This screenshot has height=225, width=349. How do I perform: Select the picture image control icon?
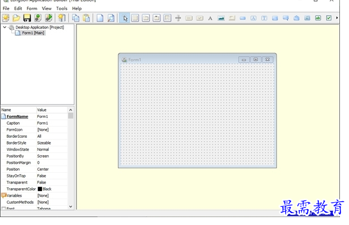point(221,18)
